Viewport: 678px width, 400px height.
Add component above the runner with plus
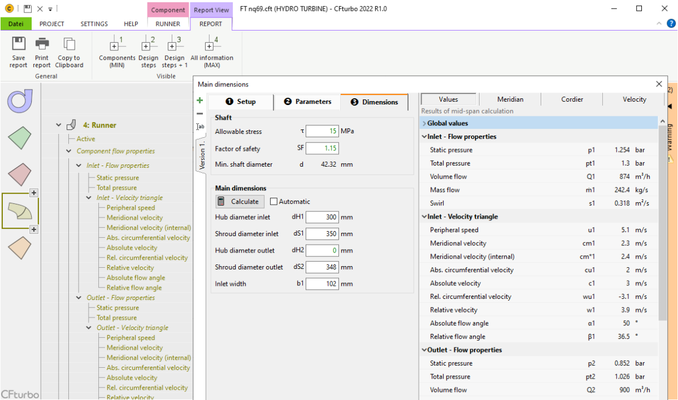coord(34,193)
